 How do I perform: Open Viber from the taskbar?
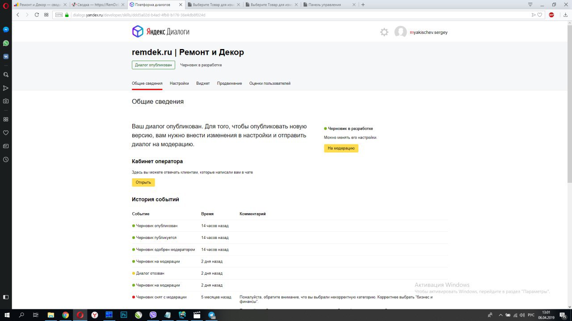(x=153, y=315)
